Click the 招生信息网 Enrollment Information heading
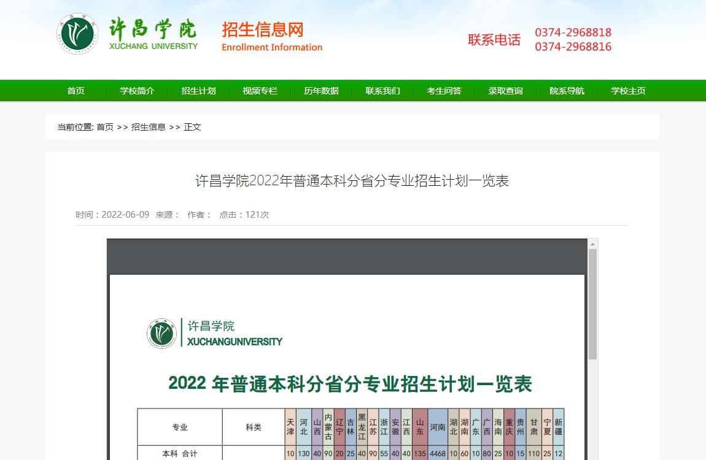This screenshot has width=706, height=460. click(x=272, y=36)
